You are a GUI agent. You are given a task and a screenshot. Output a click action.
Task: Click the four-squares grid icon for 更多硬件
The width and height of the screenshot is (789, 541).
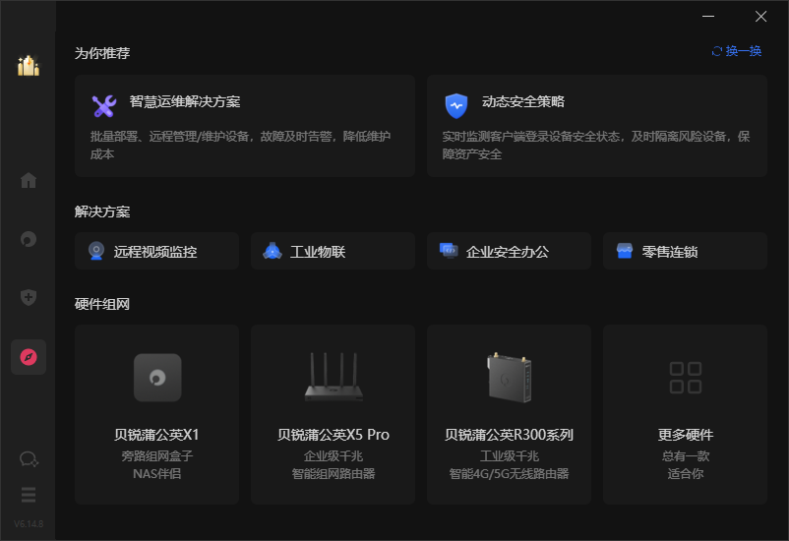click(686, 378)
